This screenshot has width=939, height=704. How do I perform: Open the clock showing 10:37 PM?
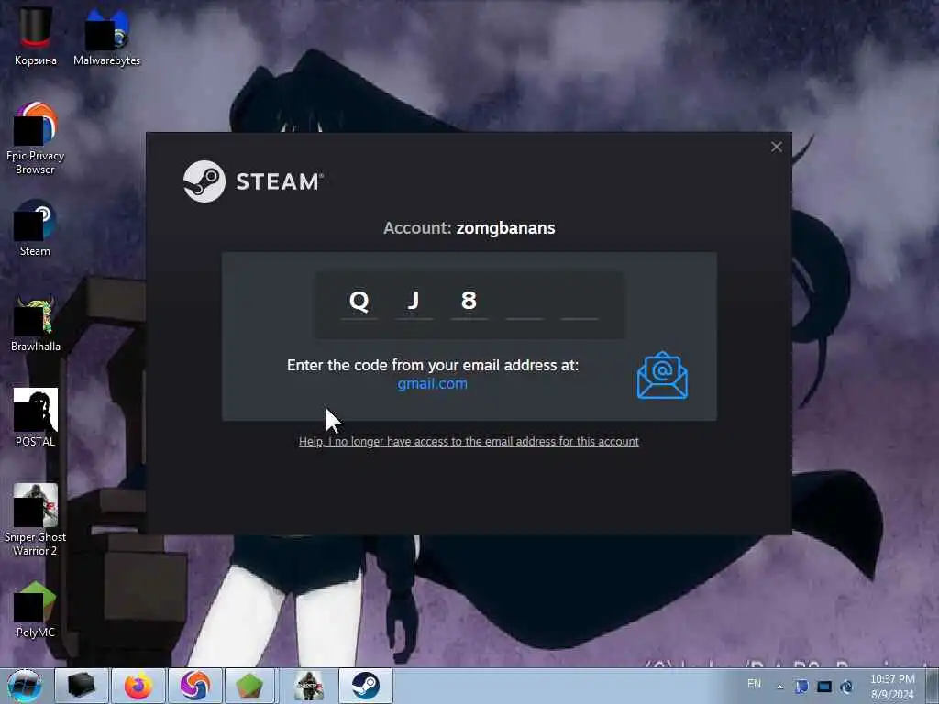892,687
